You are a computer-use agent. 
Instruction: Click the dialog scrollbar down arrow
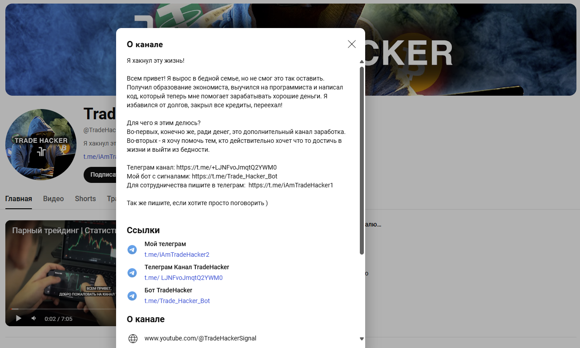[x=362, y=339]
